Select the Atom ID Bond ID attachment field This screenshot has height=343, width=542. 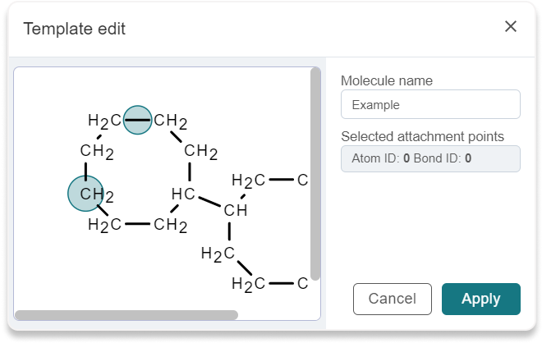click(430, 158)
